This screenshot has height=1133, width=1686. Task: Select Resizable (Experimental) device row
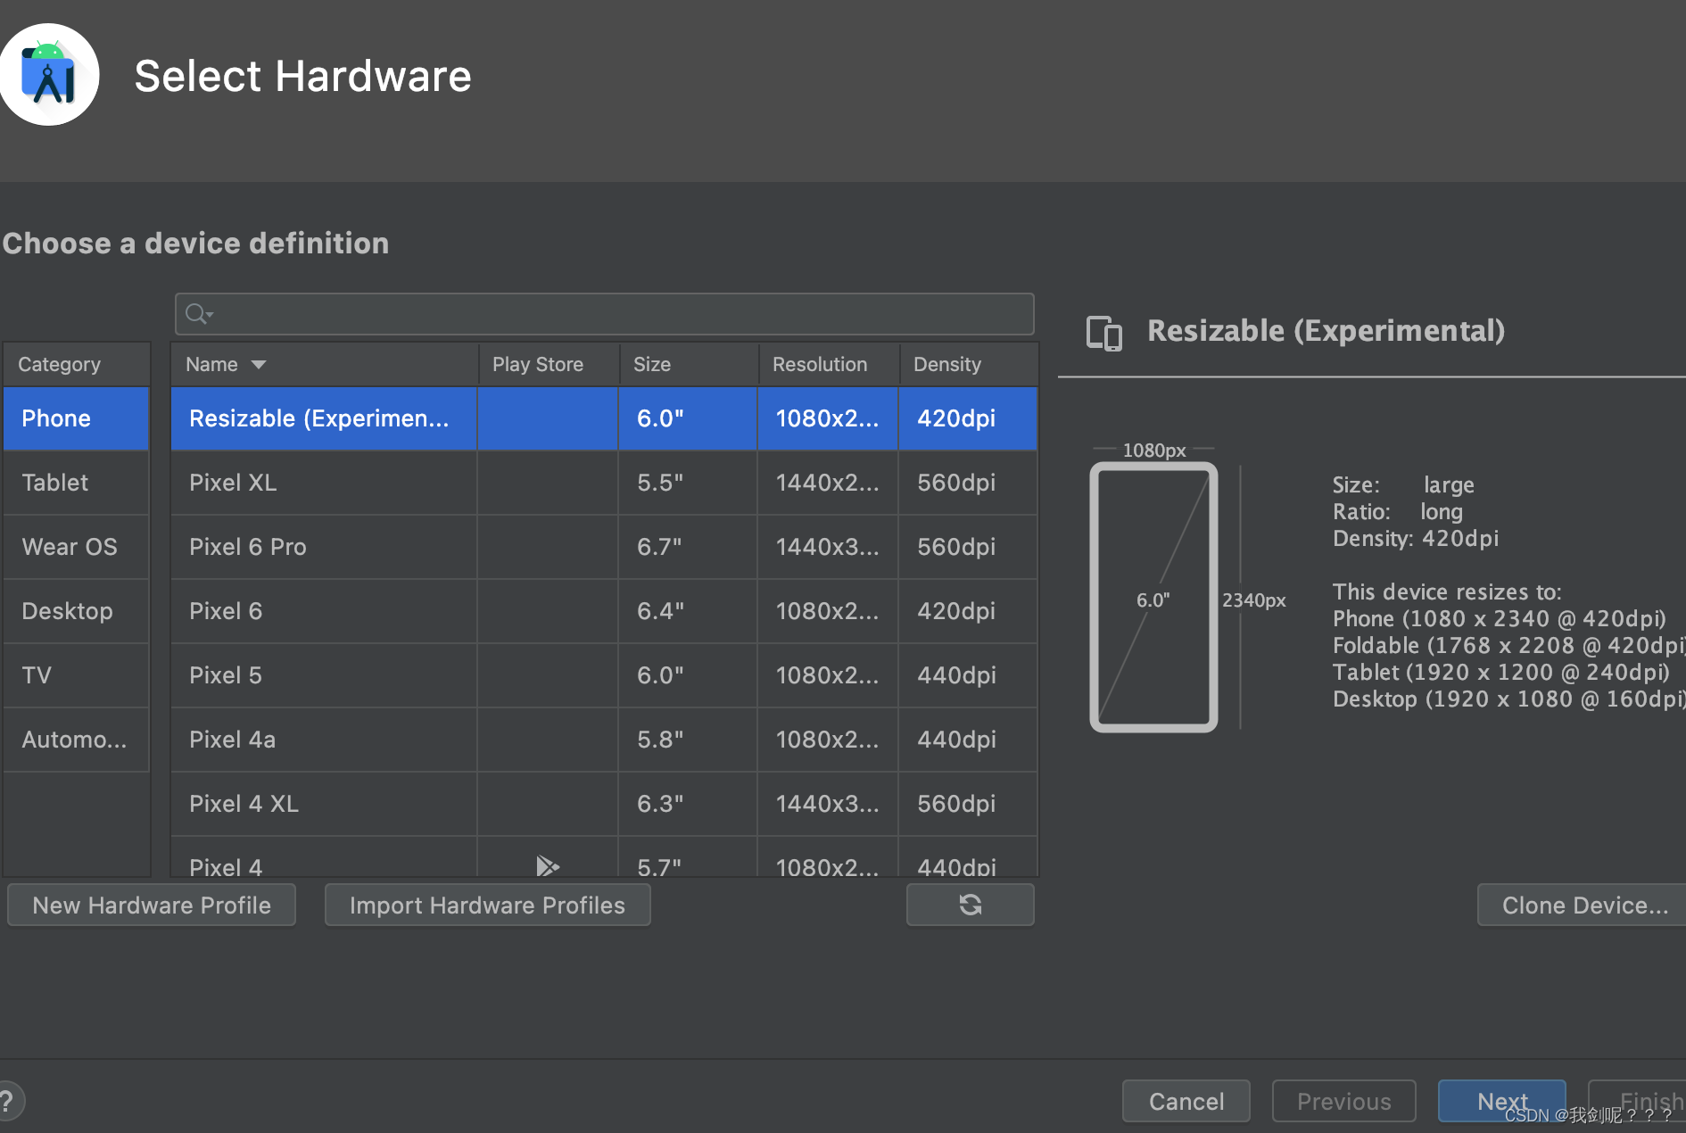pyautogui.click(x=604, y=418)
